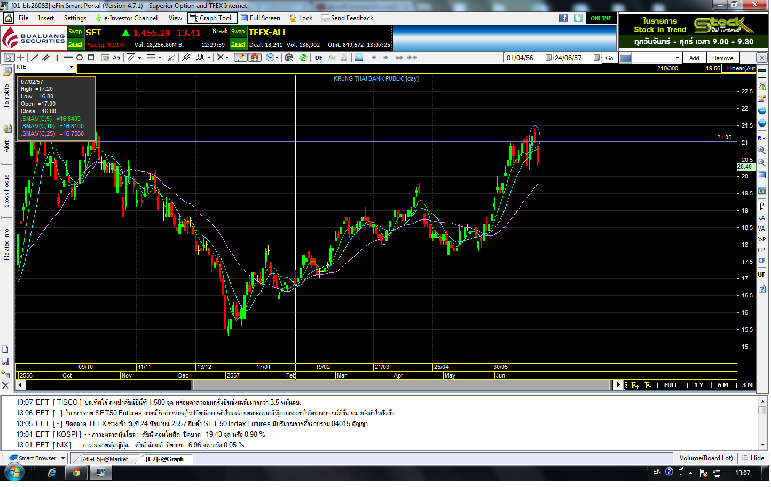Click the Hide button in status bar
The height and width of the screenshot is (487, 771).
pos(754,459)
